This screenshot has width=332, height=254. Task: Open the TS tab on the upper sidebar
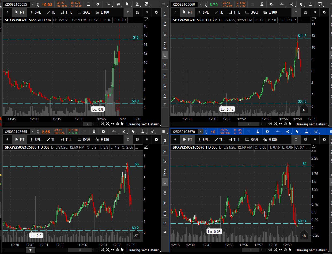tap(165, 24)
